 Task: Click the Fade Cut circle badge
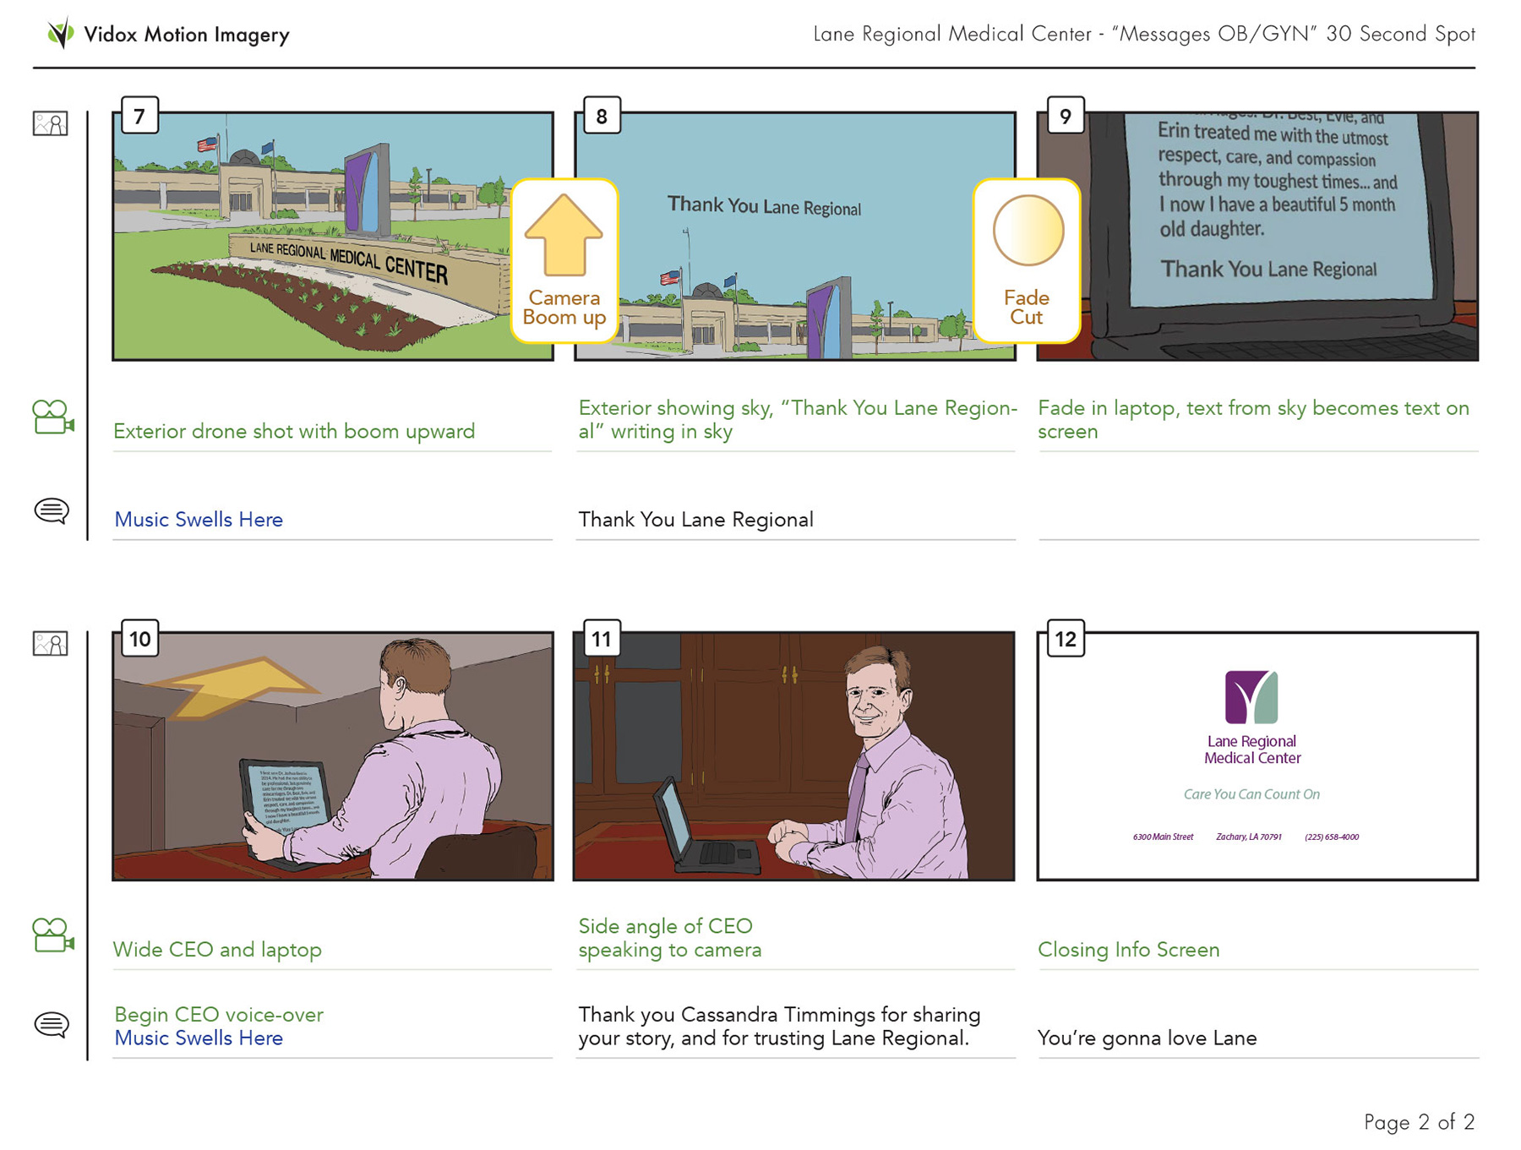click(1027, 260)
